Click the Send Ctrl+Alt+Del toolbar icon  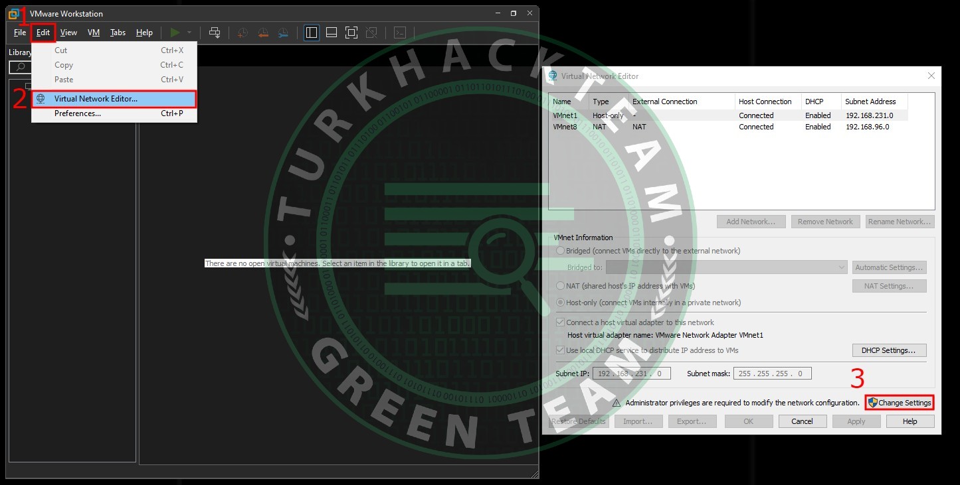pyautogui.click(x=215, y=32)
